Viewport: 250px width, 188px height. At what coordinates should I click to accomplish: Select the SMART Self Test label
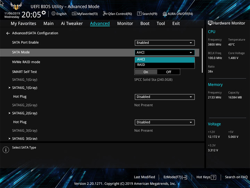point(24,72)
